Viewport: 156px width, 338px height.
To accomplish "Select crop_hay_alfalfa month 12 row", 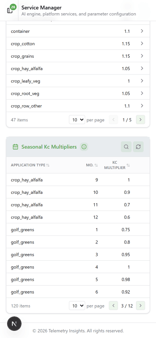I will [78, 217].
